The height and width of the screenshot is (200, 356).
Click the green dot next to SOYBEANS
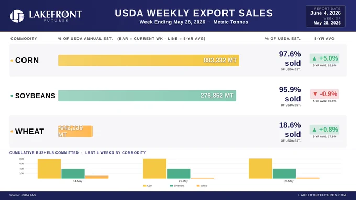point(12,96)
